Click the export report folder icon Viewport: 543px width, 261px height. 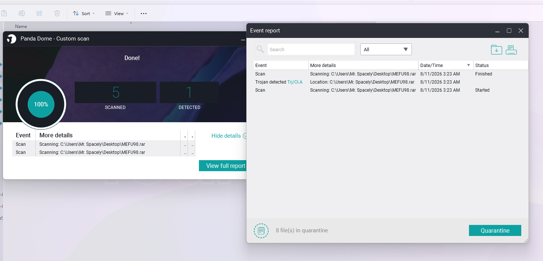496,50
